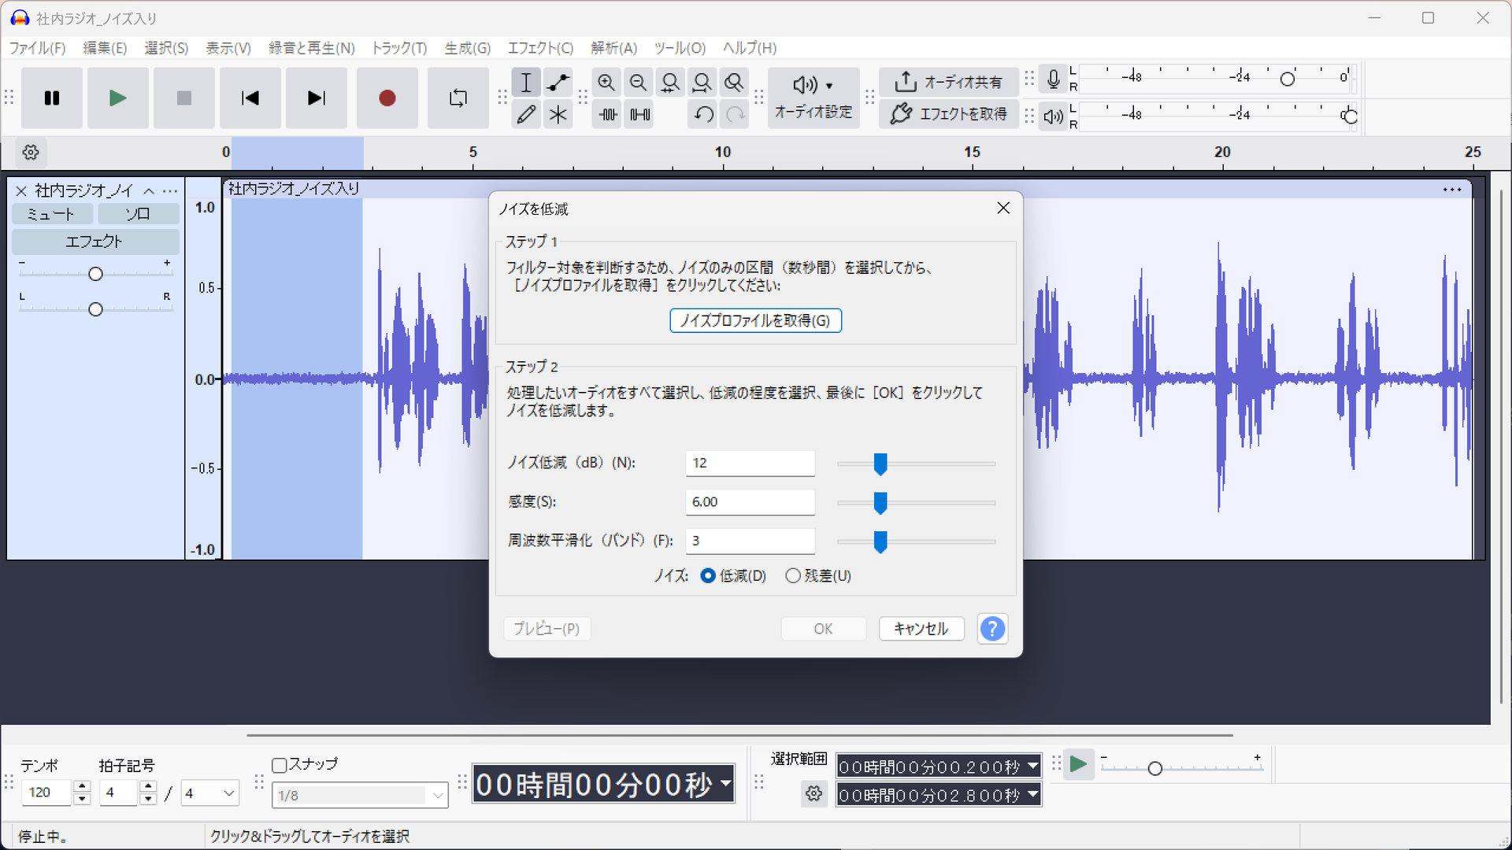Screen dimensions: 1512x850
Task: Open timeline options gear icon
Action: [x=31, y=152]
